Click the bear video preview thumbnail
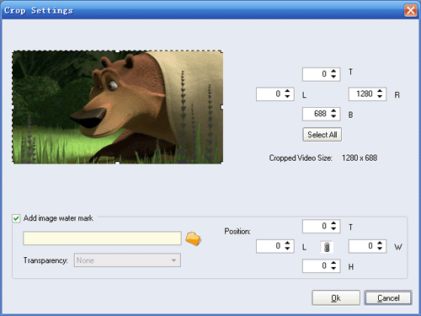421x316 pixels. pos(118,107)
